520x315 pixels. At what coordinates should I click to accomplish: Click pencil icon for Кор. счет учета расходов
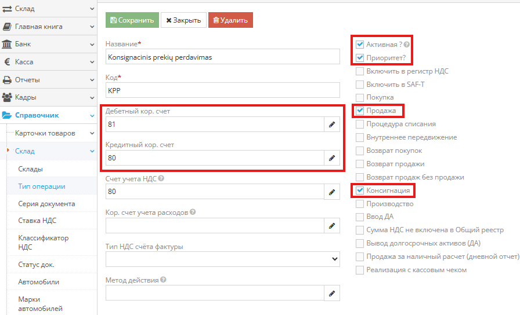point(332,226)
